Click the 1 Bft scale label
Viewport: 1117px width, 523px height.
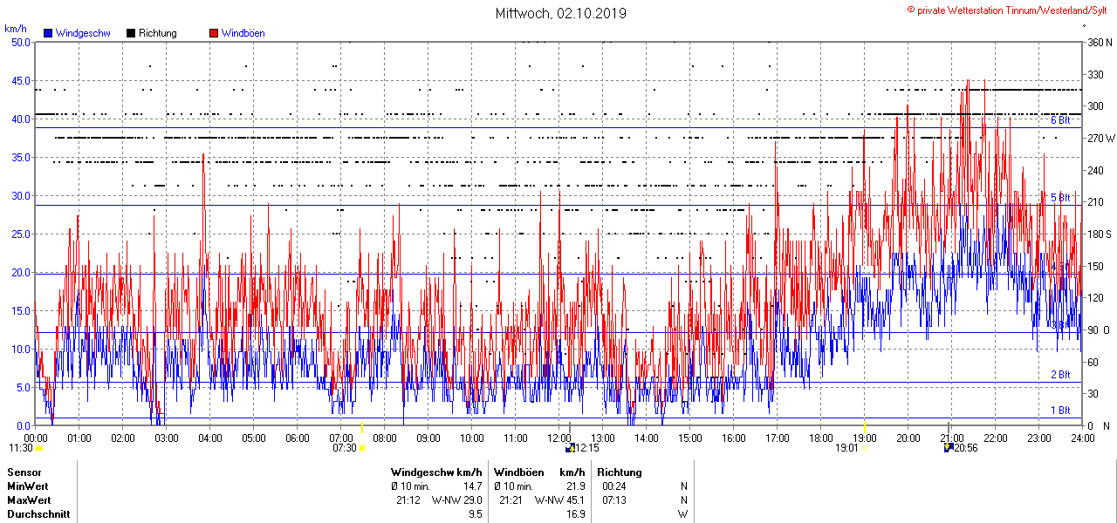point(1060,411)
